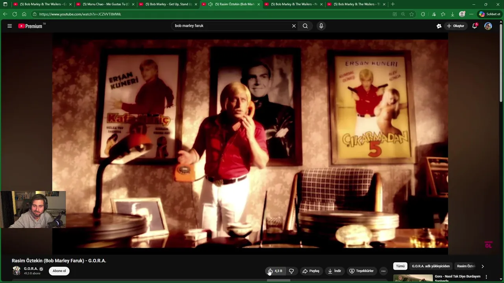Select the Tümü filter chip
The image size is (504, 283).
400,266
